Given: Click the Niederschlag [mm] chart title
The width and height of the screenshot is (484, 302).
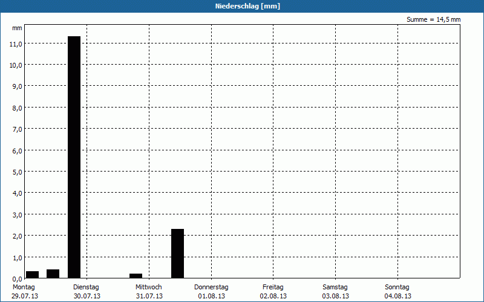Looking at the screenshot, I should coord(247,6).
